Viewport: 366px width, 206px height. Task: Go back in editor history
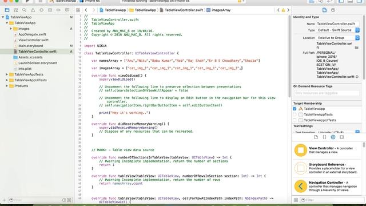tap(86, 10)
